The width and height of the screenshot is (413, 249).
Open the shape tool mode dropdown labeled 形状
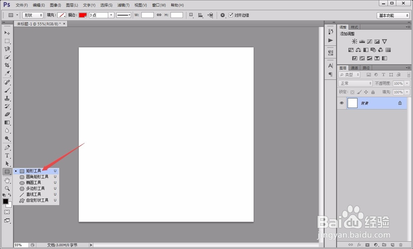coord(32,14)
